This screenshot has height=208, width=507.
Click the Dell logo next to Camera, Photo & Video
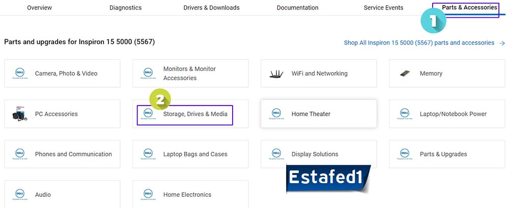(20, 74)
